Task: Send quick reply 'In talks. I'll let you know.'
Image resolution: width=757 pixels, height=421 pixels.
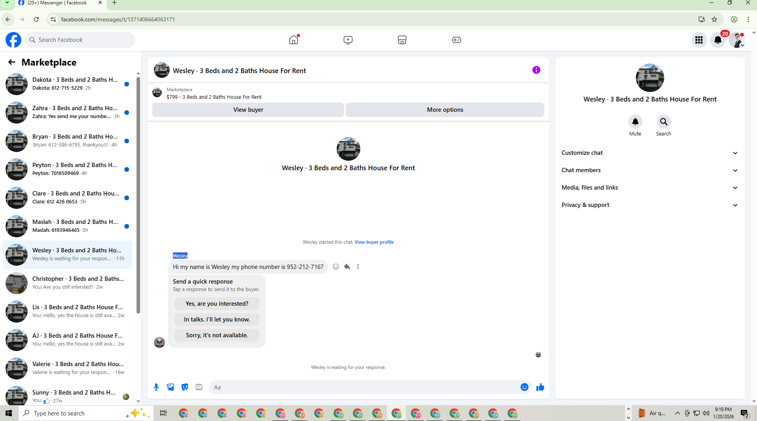Action: pyautogui.click(x=217, y=320)
